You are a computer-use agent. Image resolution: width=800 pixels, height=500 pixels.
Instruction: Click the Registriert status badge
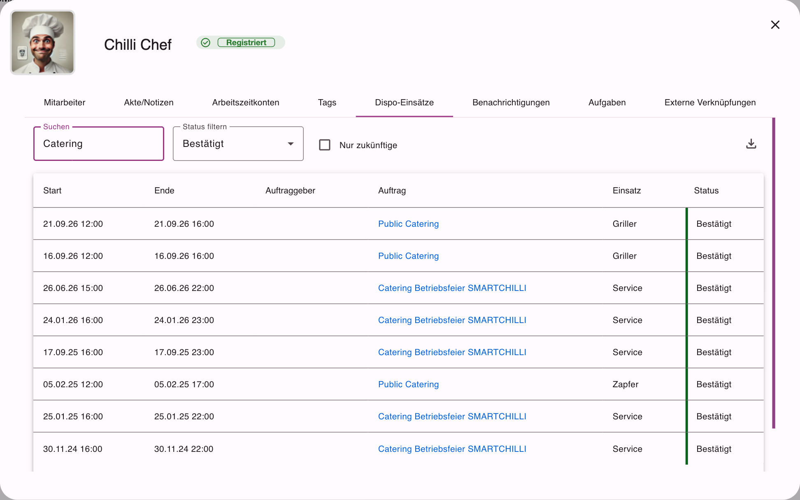pyautogui.click(x=246, y=42)
